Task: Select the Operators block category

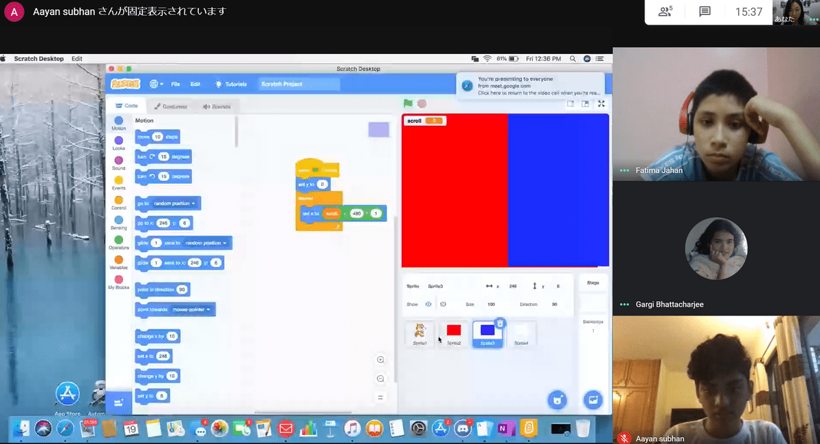Action: [x=118, y=242]
